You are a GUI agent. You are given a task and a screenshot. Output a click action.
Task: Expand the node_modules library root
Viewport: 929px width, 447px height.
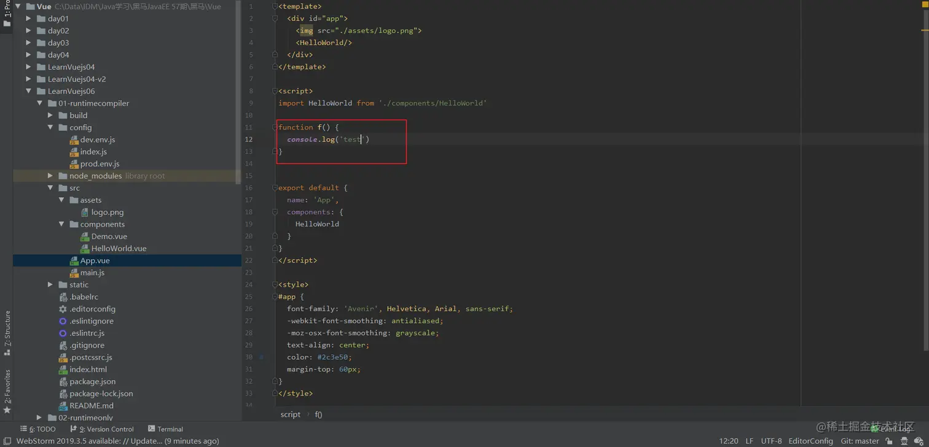(x=50, y=176)
